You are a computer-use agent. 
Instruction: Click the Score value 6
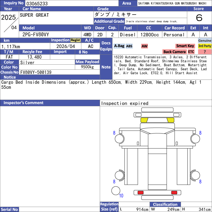(199, 18)
